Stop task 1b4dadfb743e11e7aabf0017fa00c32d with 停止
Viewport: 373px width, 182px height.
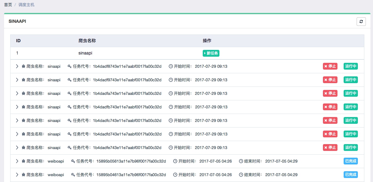tap(330, 107)
